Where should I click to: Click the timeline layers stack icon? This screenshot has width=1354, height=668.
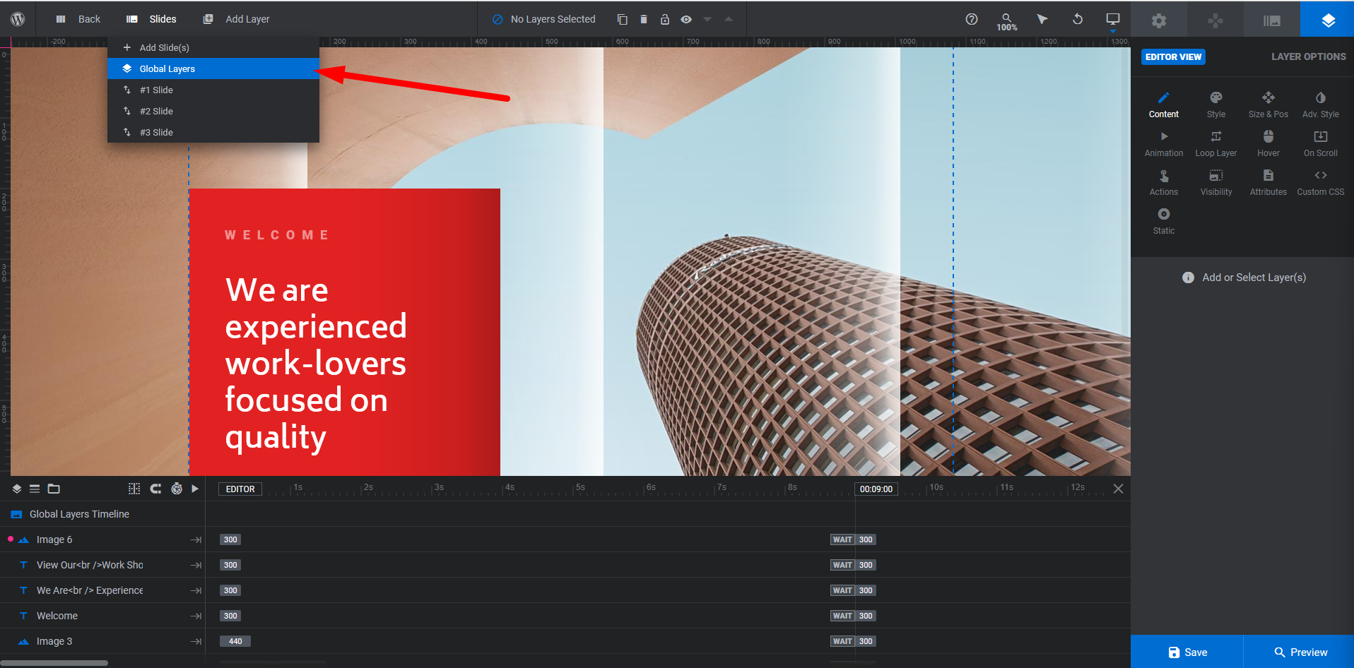17,489
